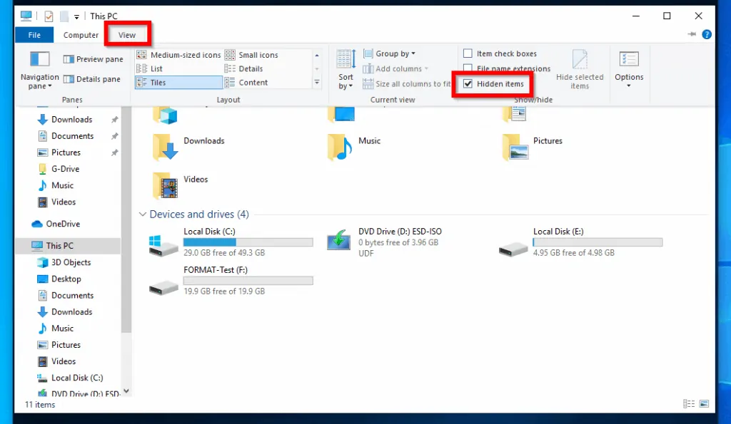Screen dimensions: 731x424
Task: Open the Sort by options
Action: coord(345,68)
